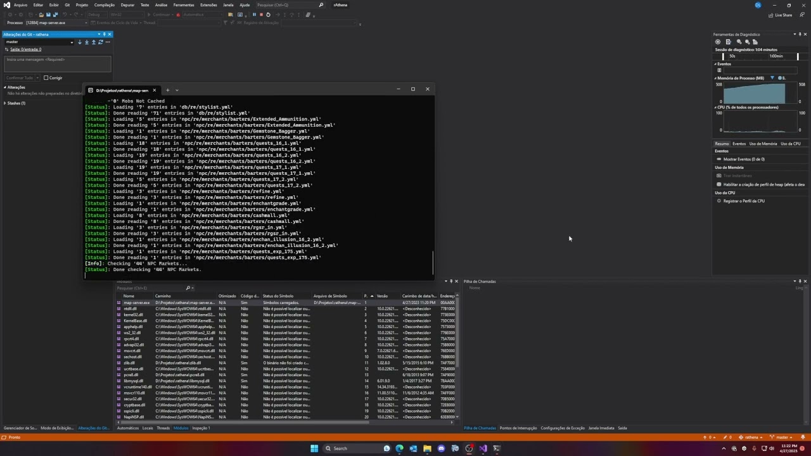Image resolution: width=811 pixels, height=456 pixels.
Task: Switch to the Pontos de Interrupção tab
Action: [518, 428]
